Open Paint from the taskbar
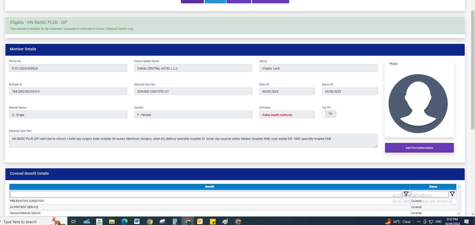The image size is (475, 225). (225, 221)
